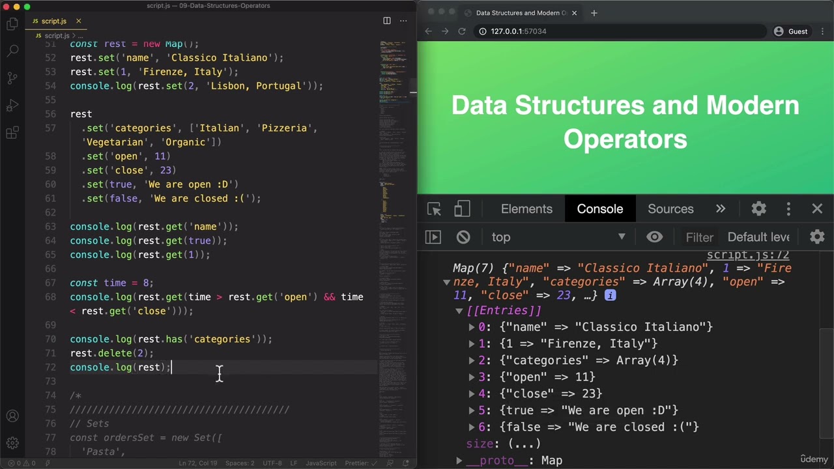Open the Default levels dropdown
Screen dimensions: 834x469
coord(758,237)
